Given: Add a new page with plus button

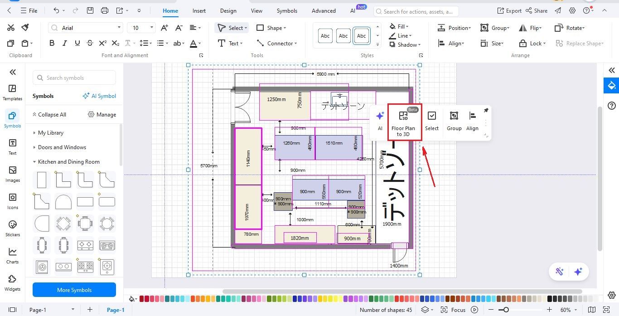Looking at the screenshot, I should tap(90, 310).
